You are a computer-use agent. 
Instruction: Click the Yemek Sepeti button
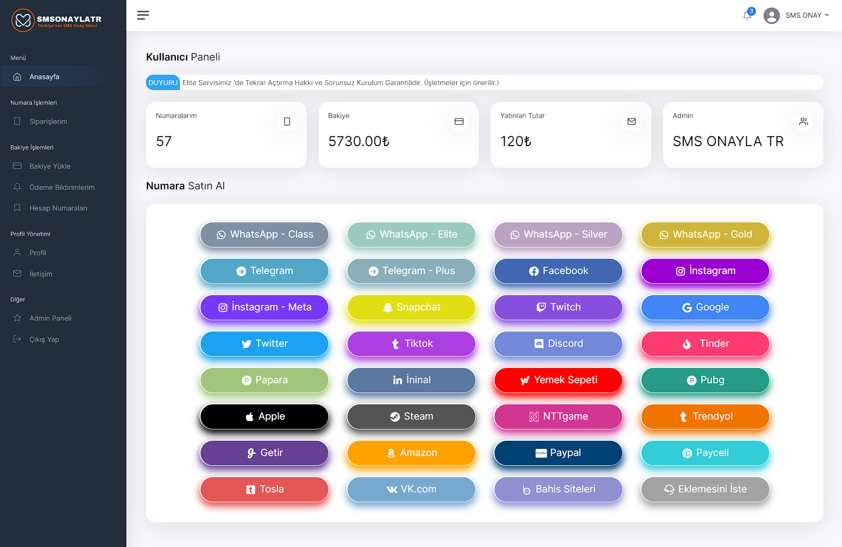[x=558, y=380]
